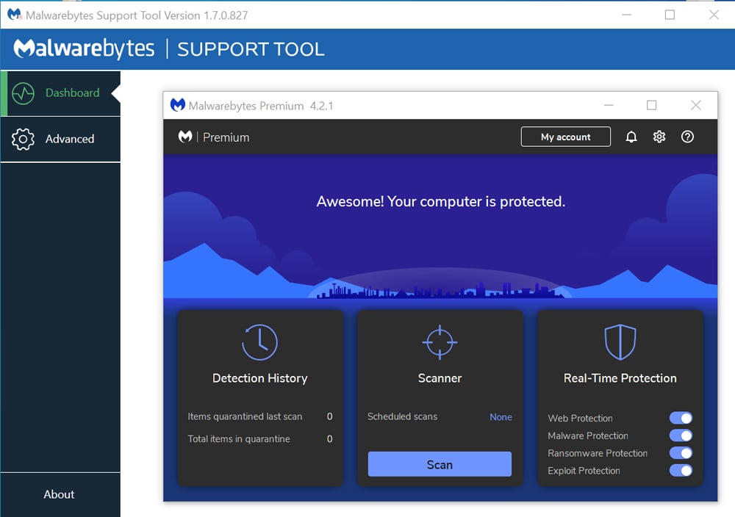
Task: Switch to the Advanced tab
Action: (69, 140)
